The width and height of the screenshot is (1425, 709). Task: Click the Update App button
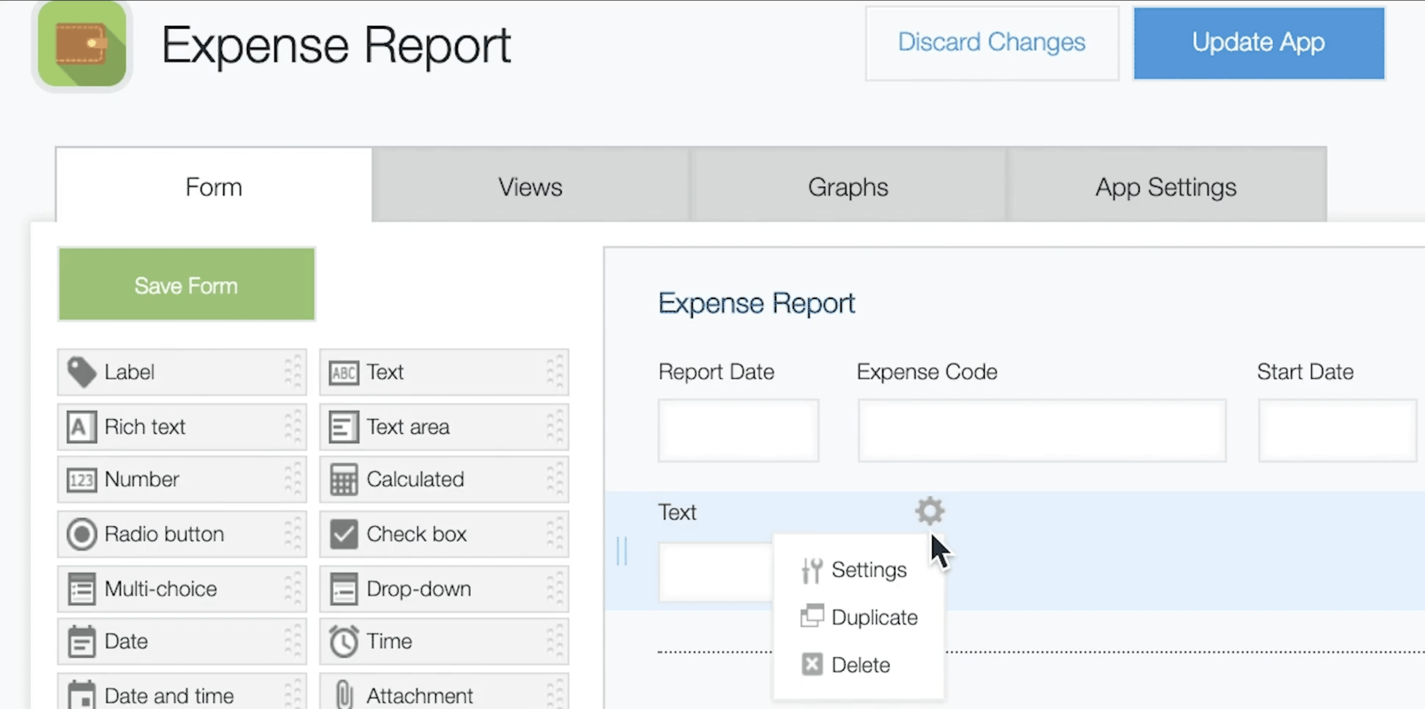[x=1258, y=43]
